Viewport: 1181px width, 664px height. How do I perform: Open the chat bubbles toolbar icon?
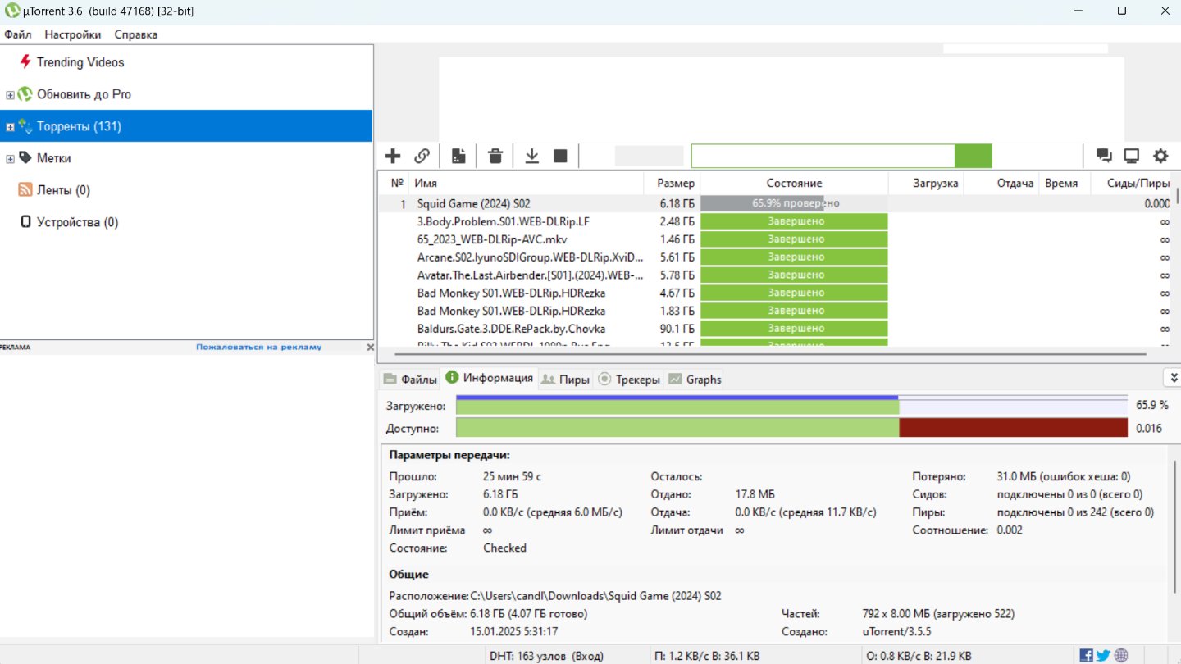tap(1104, 156)
